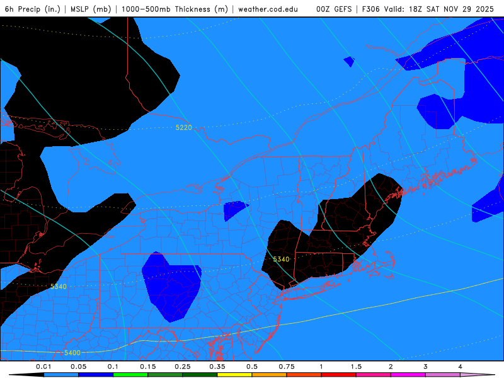Click 'Valid: 18Z SAT NOV 29 2025' text
The height and width of the screenshot is (378, 504).
[438, 9]
